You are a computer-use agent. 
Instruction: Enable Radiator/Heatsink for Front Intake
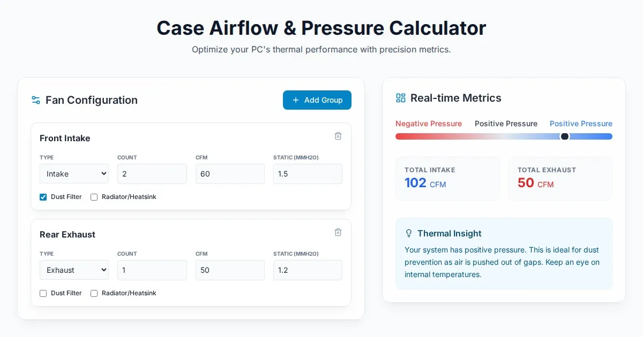pos(94,197)
